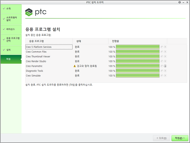Go to the 라이선스 step
190x143 pixels.
click(11, 29)
